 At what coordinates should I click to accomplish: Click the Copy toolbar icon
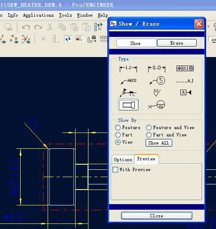[x=62, y=27]
